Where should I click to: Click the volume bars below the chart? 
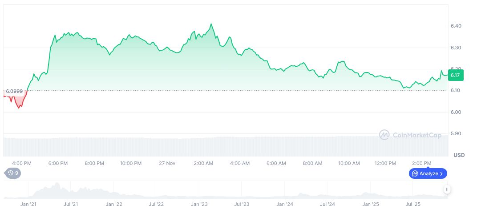coord(222,146)
